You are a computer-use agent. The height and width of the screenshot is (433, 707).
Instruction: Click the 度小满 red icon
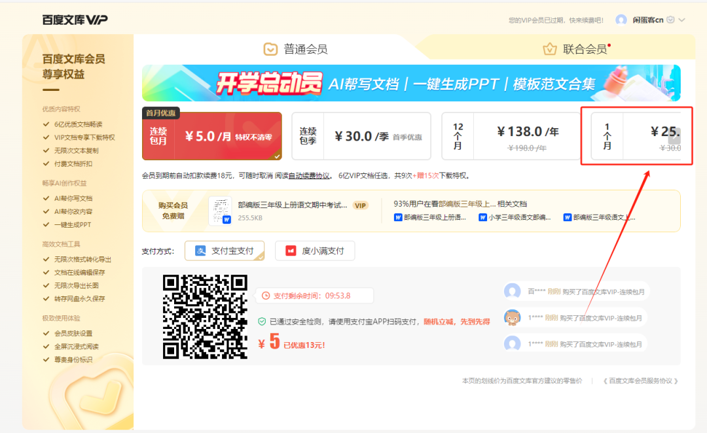291,251
